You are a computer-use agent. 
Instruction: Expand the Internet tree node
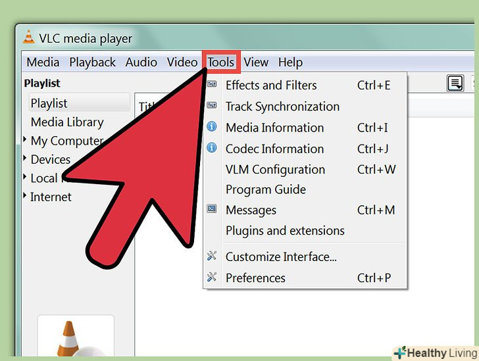[25, 195]
